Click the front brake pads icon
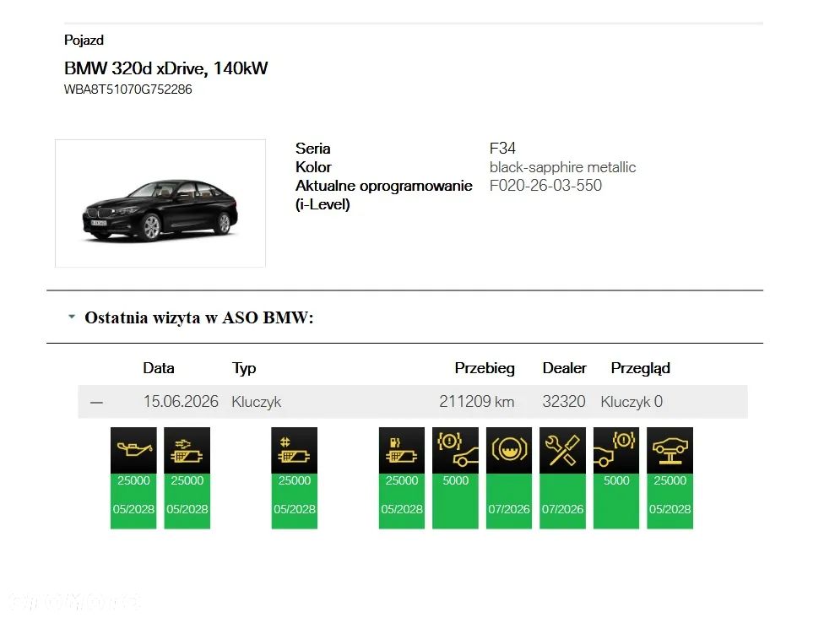 455,450
